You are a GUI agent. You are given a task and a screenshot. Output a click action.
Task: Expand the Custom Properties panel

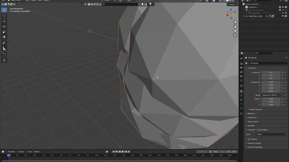tap(255, 147)
